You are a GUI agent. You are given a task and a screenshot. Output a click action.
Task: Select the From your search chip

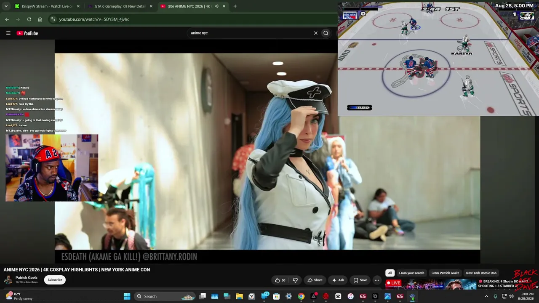click(411, 273)
